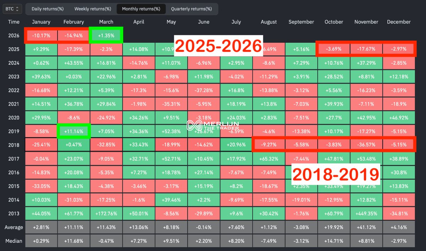Switch to Weekly returns(%) tab
Viewport: 426px width, 251px height.
tap(92, 9)
